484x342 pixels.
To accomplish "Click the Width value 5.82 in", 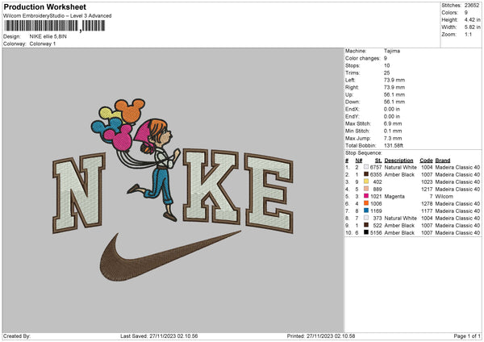I will click(x=472, y=27).
